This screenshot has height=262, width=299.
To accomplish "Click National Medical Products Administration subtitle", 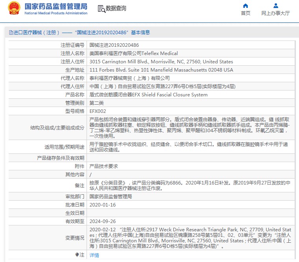I will 56,13.
